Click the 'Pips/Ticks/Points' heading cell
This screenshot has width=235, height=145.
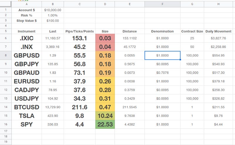click(80, 31)
